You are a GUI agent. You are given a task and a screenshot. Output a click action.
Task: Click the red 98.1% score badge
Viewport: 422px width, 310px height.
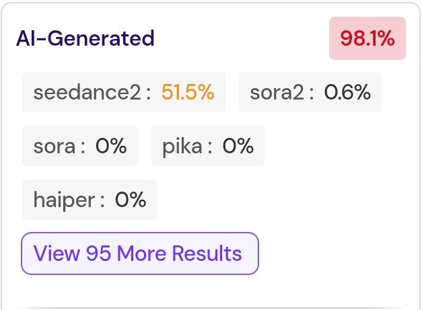[367, 38]
